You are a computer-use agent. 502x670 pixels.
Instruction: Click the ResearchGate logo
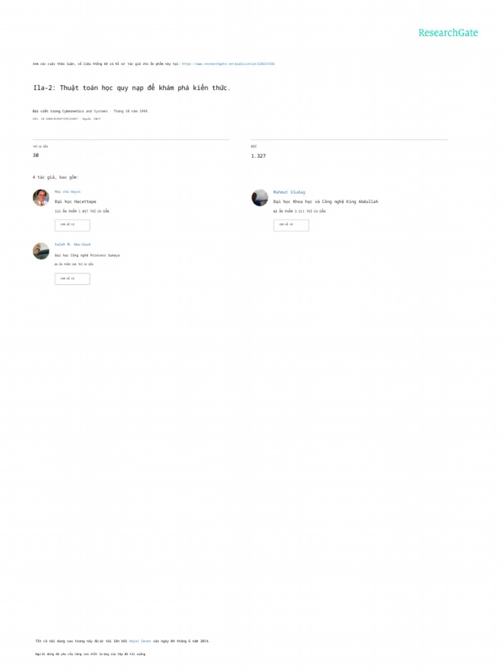click(x=448, y=33)
